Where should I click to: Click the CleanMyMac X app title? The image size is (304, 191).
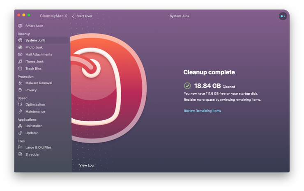click(x=53, y=16)
